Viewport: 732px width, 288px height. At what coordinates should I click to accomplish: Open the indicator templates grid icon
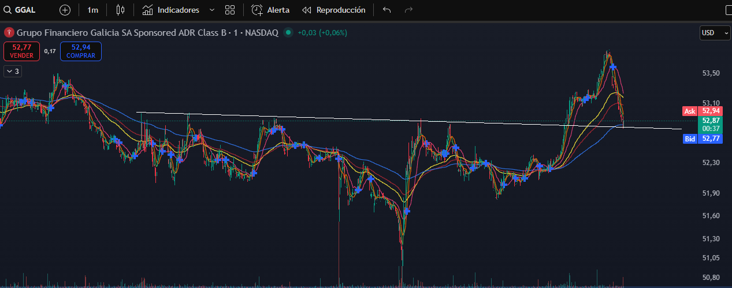(x=230, y=10)
